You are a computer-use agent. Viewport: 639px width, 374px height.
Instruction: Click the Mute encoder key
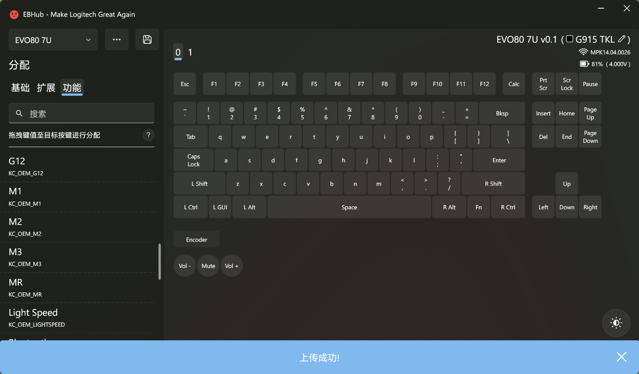pos(208,266)
